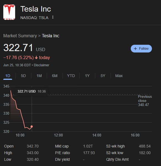The width and height of the screenshot is (161, 166).
Task: Click the NASDAQ: TSLA ticker label
Action: tap(34, 18)
